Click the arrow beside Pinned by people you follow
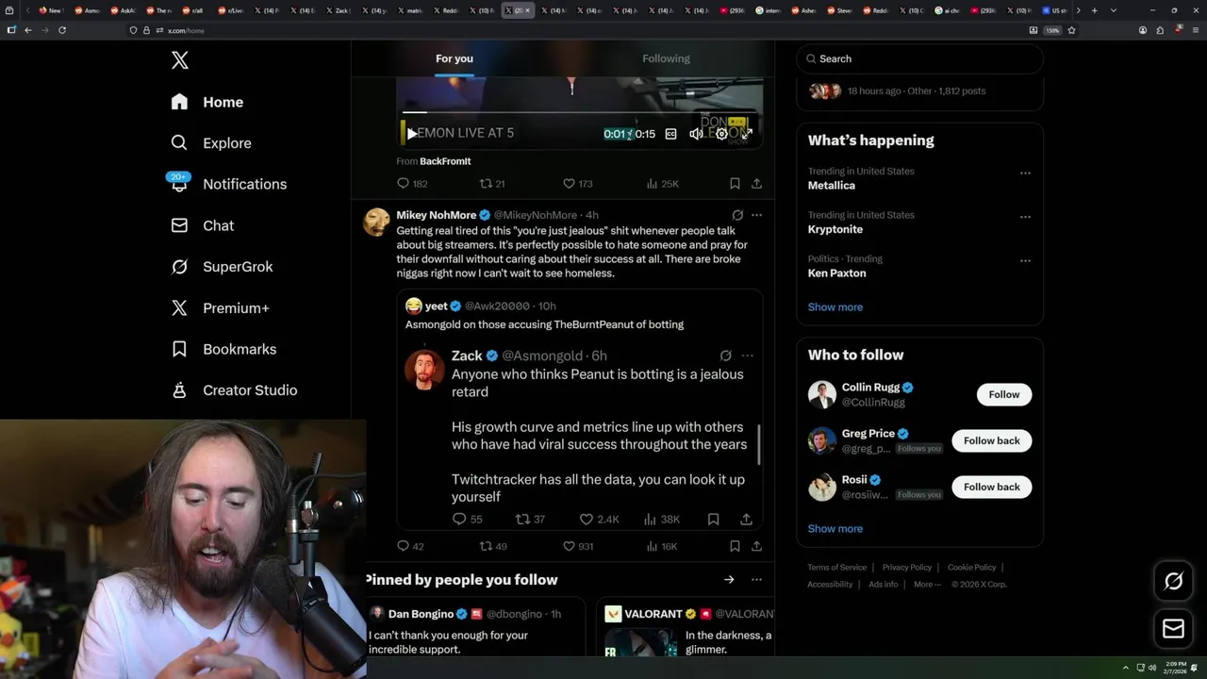 [x=729, y=580]
